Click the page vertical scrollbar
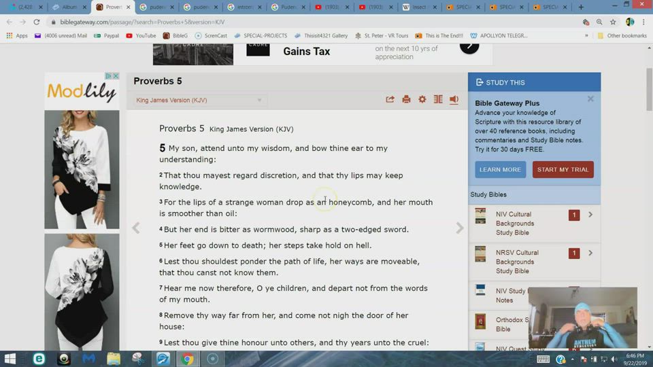 (x=649, y=204)
